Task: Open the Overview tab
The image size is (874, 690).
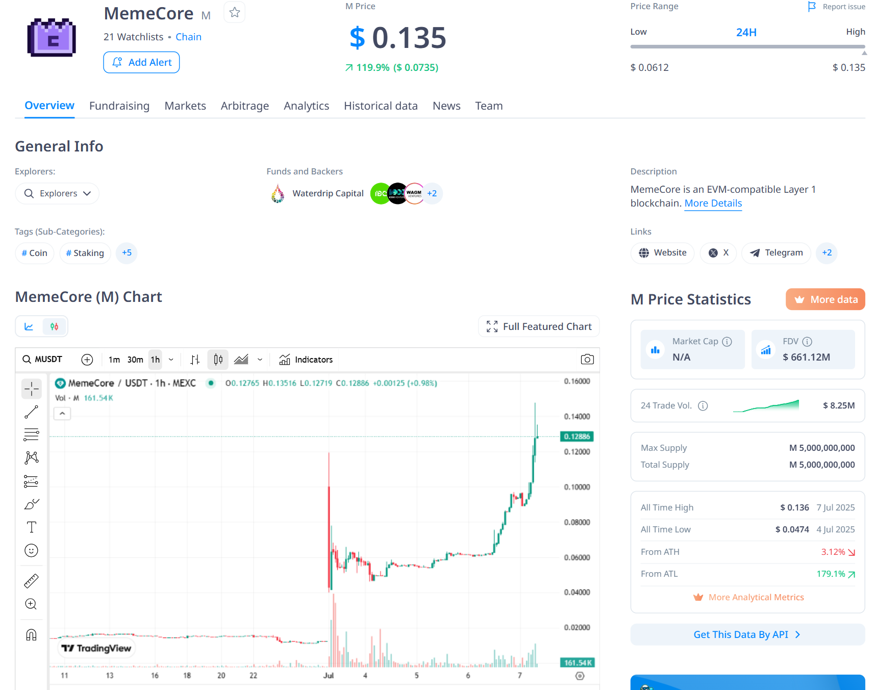Action: click(x=49, y=106)
